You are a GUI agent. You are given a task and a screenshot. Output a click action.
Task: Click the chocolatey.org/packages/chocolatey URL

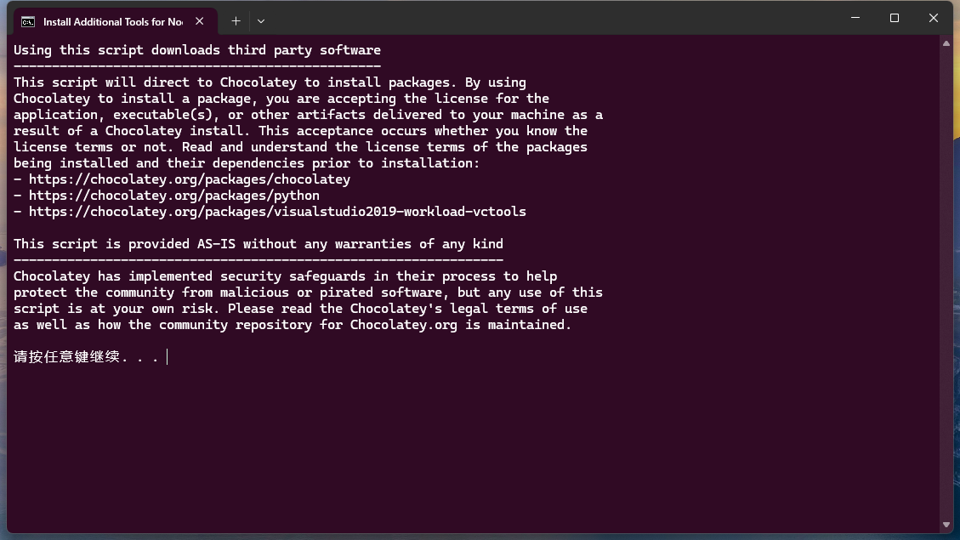coord(190,179)
